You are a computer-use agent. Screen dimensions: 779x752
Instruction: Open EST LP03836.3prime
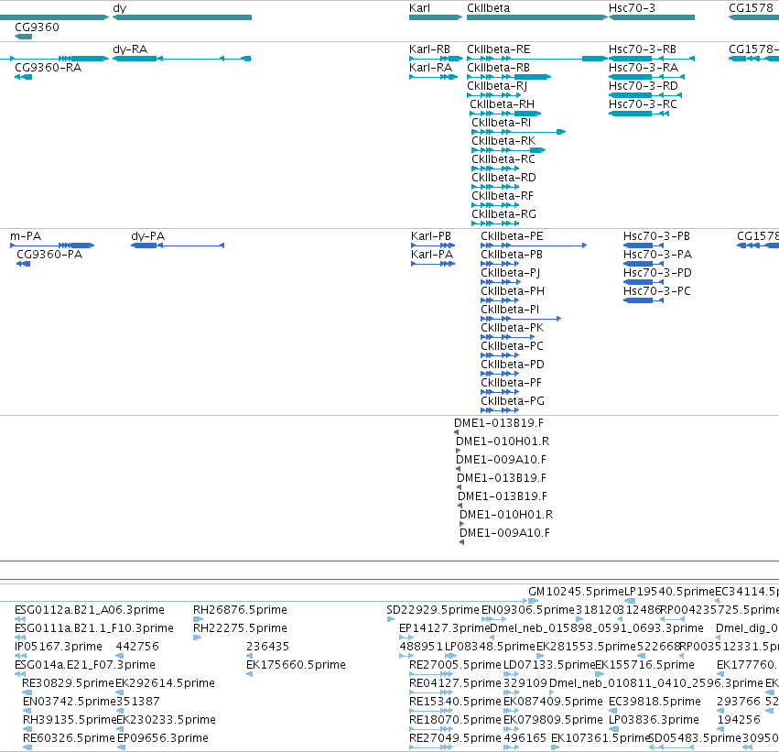pos(614,730)
